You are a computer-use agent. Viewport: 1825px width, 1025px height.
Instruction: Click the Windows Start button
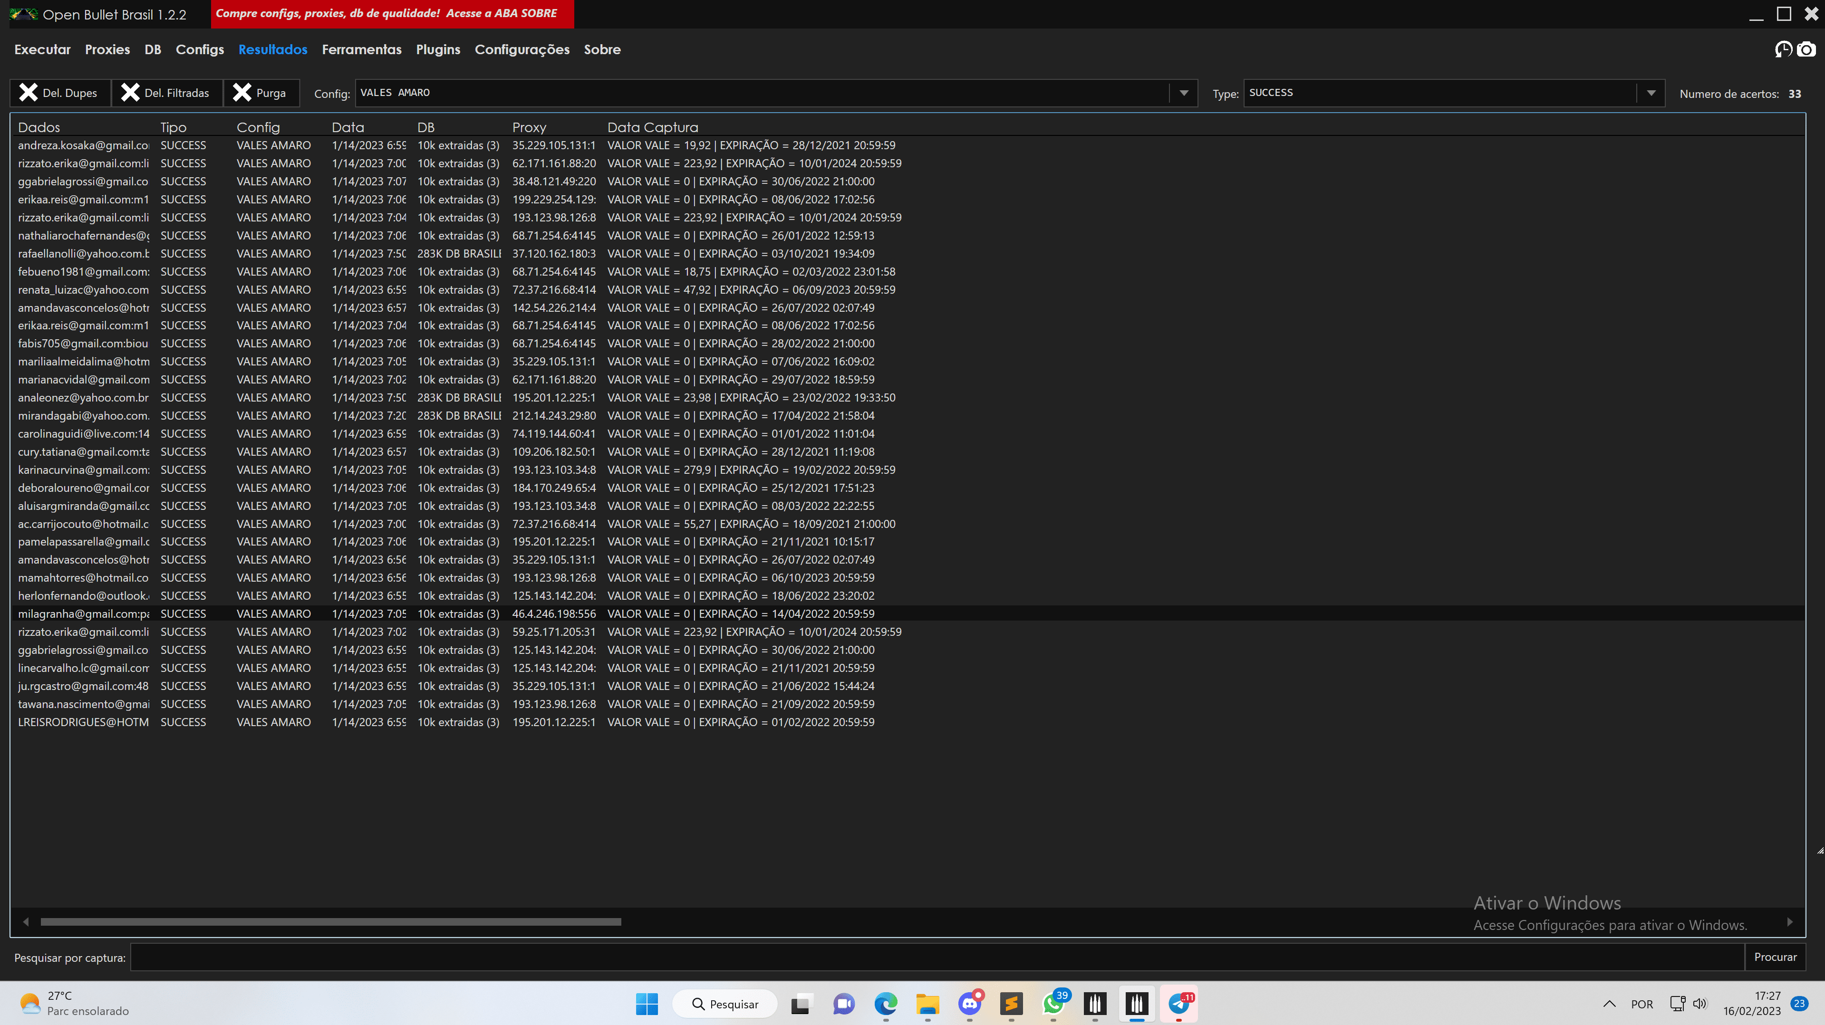(x=647, y=1004)
